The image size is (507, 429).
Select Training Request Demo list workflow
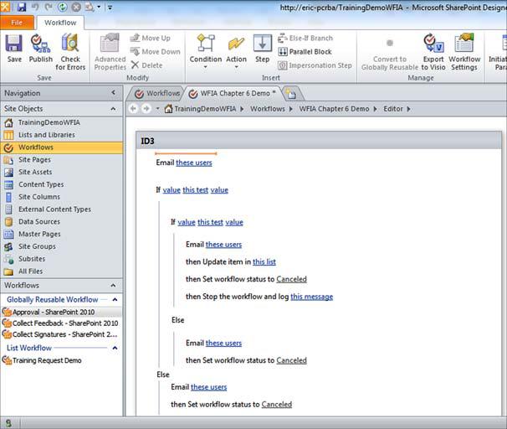click(x=62, y=360)
